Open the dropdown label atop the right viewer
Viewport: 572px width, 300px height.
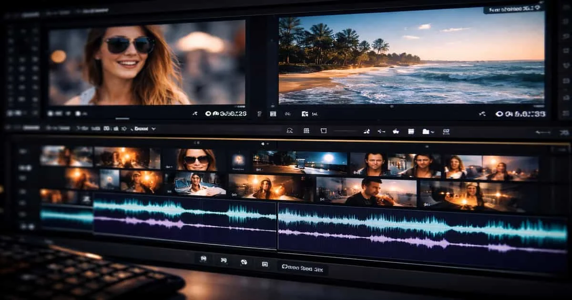tap(513, 9)
